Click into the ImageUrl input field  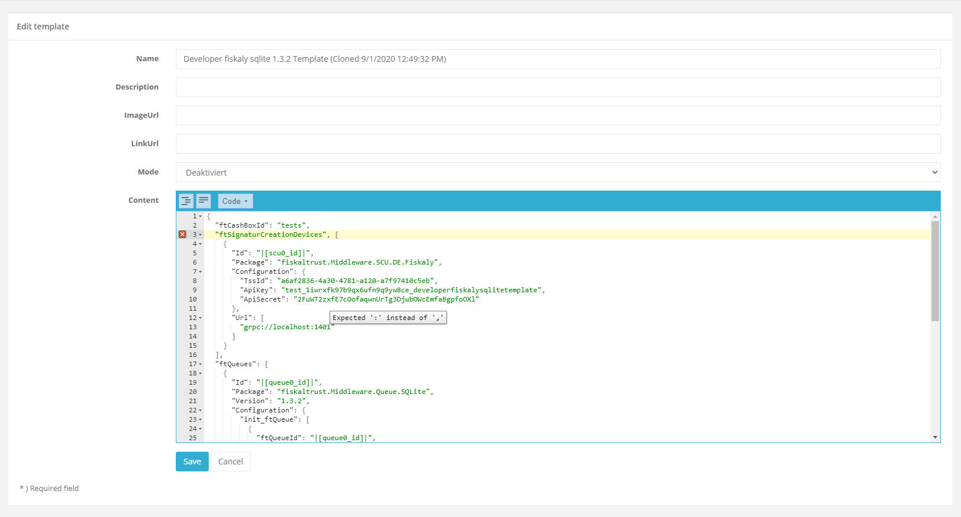click(x=558, y=116)
